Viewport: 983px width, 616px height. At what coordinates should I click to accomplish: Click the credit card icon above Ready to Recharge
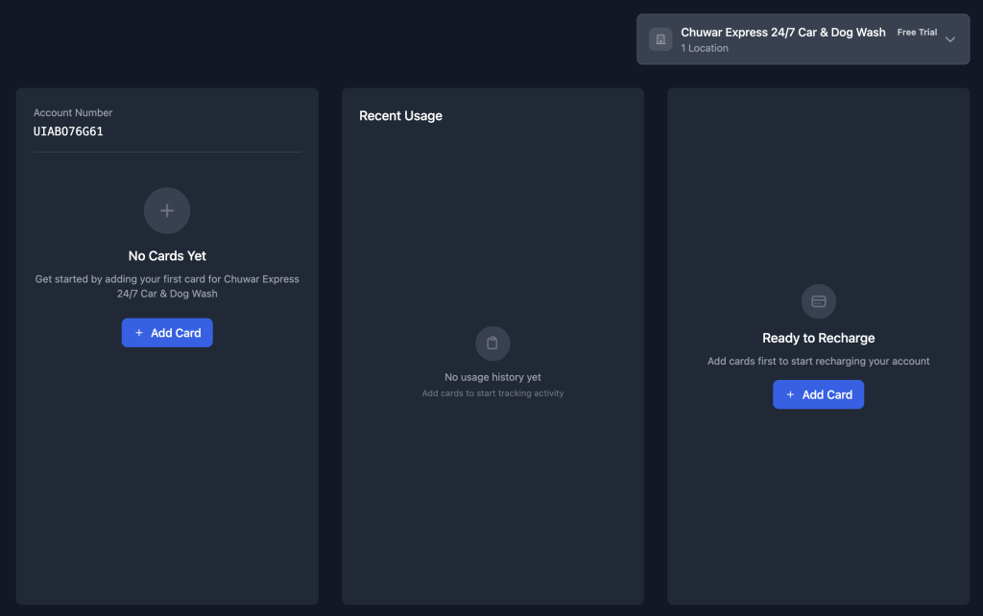[x=819, y=301]
